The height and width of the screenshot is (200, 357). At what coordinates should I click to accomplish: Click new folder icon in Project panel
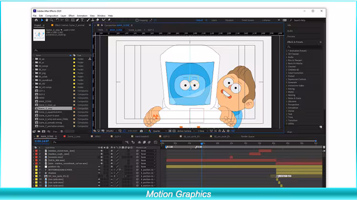coord(39,131)
